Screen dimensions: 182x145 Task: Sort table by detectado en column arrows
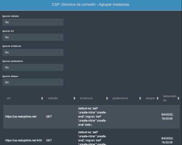click(x=178, y=98)
